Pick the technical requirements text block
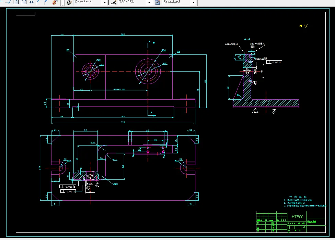Screen dimensions: 335x240 click(x=305, y=201)
